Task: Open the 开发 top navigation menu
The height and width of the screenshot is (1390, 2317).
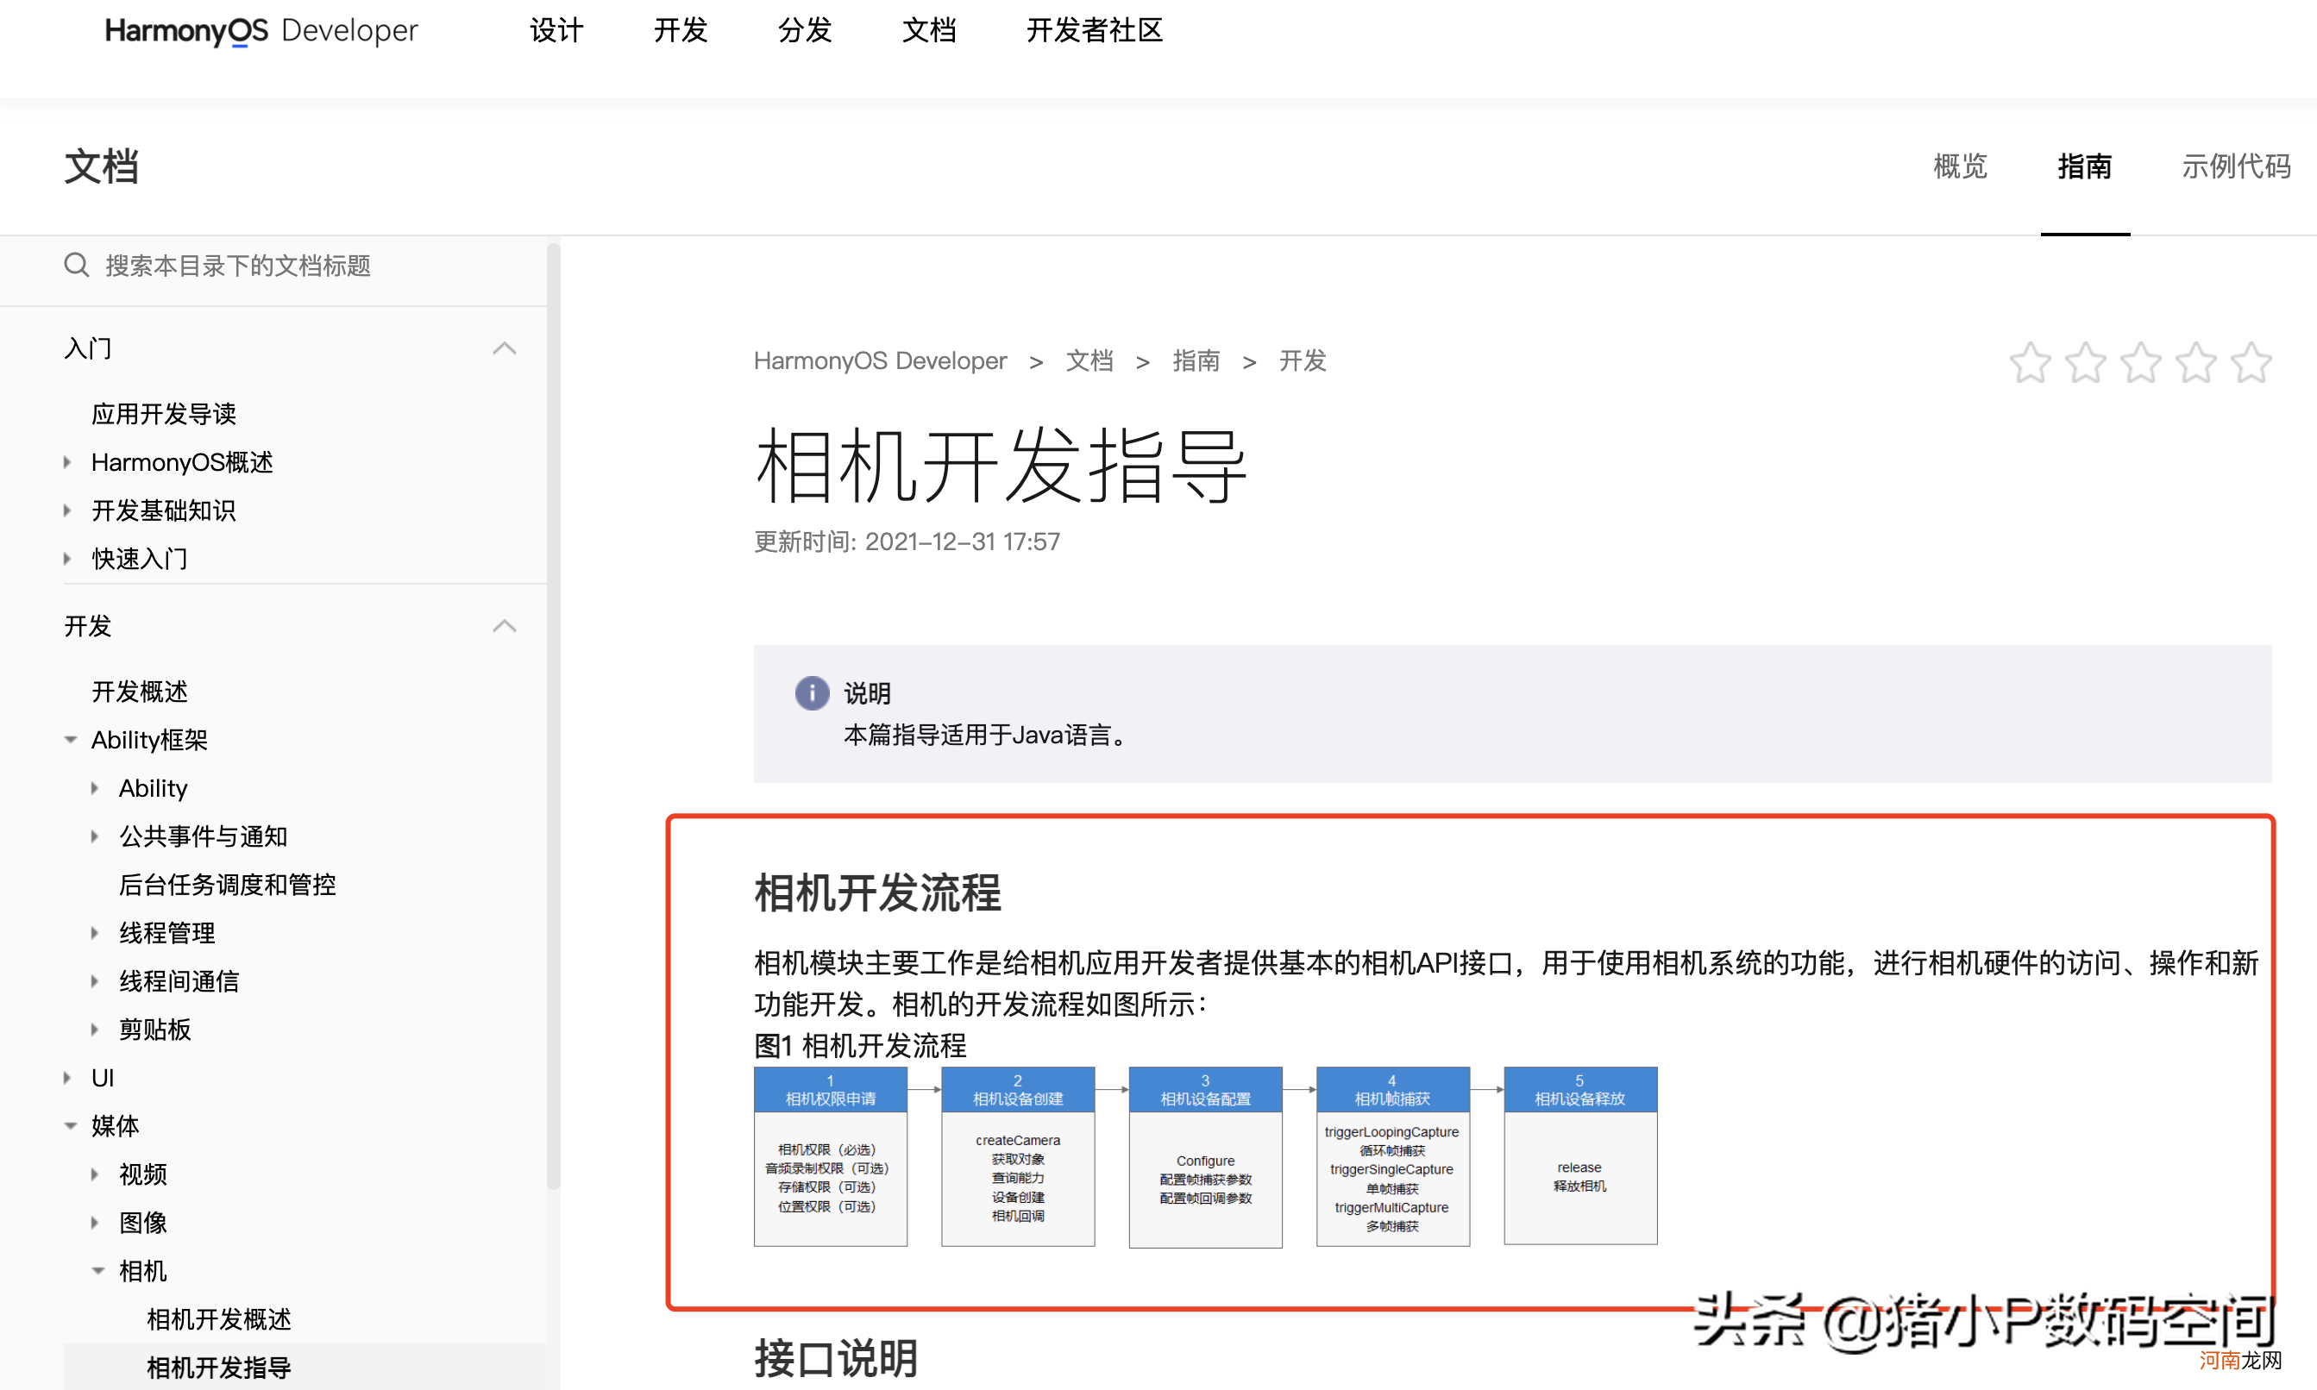Action: click(681, 31)
